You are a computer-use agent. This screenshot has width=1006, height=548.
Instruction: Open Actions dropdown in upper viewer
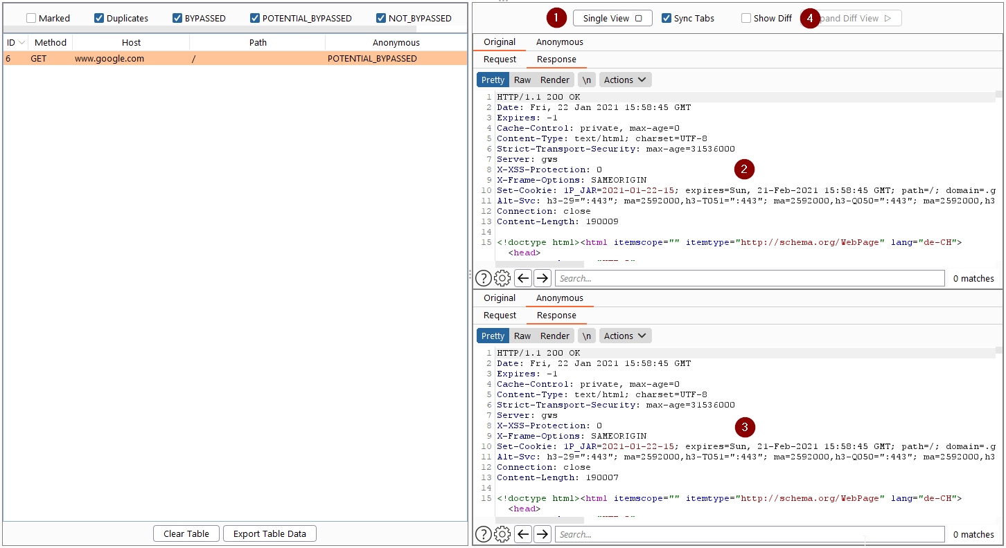pyautogui.click(x=625, y=80)
